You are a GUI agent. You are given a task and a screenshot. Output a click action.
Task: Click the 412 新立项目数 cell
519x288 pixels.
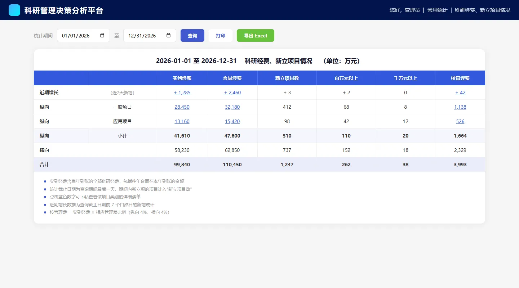click(287, 107)
